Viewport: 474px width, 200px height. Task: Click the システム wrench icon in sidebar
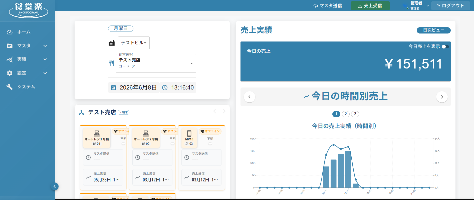pos(10,87)
